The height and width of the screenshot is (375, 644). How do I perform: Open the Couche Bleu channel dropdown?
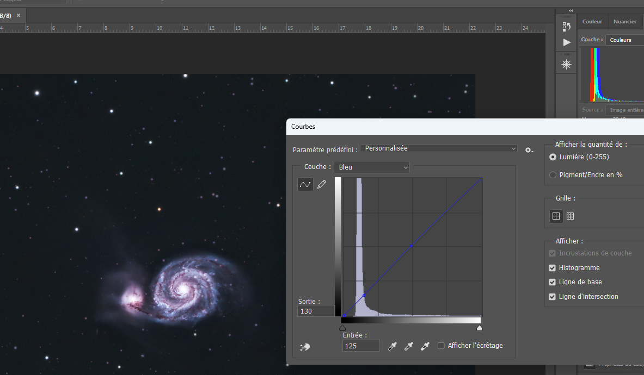[372, 167]
